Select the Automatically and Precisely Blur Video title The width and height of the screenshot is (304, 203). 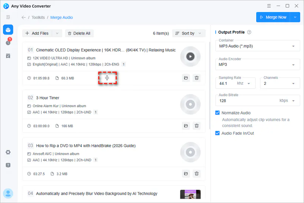click(x=97, y=194)
